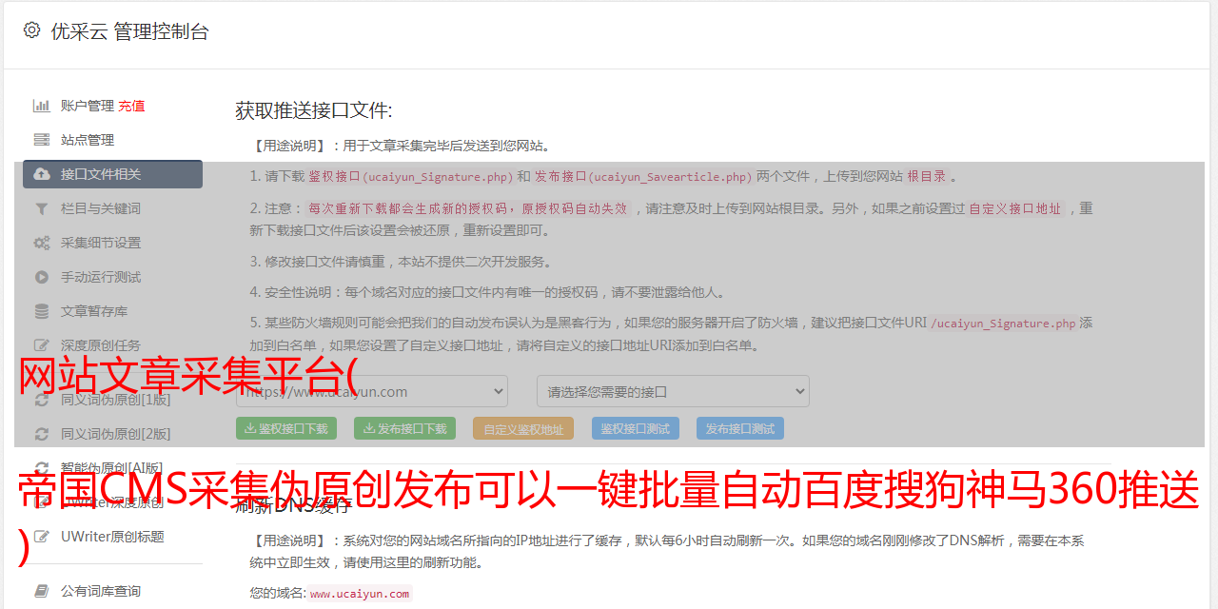Image resolution: width=1218 pixels, height=609 pixels.
Task: Click the 发布接口(ucaiyun_Savearticle.php) code text
Action: coord(643,176)
